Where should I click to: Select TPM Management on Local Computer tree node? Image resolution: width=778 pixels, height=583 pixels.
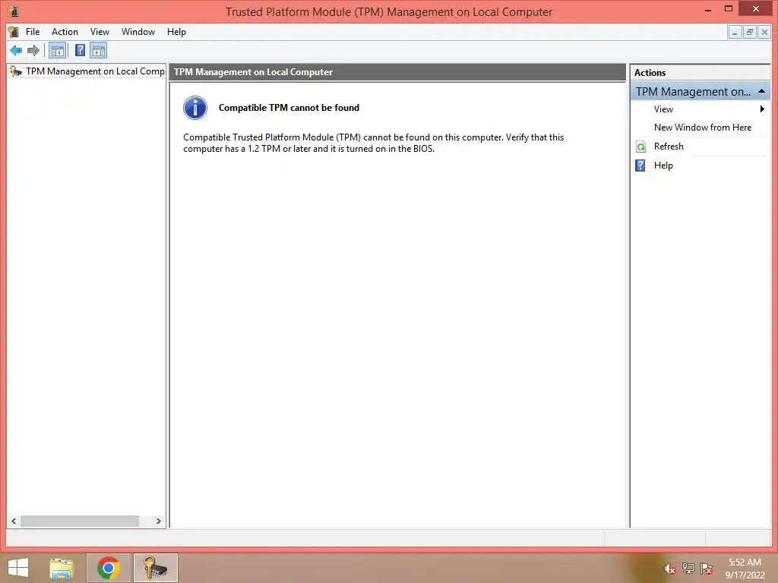[x=95, y=71]
